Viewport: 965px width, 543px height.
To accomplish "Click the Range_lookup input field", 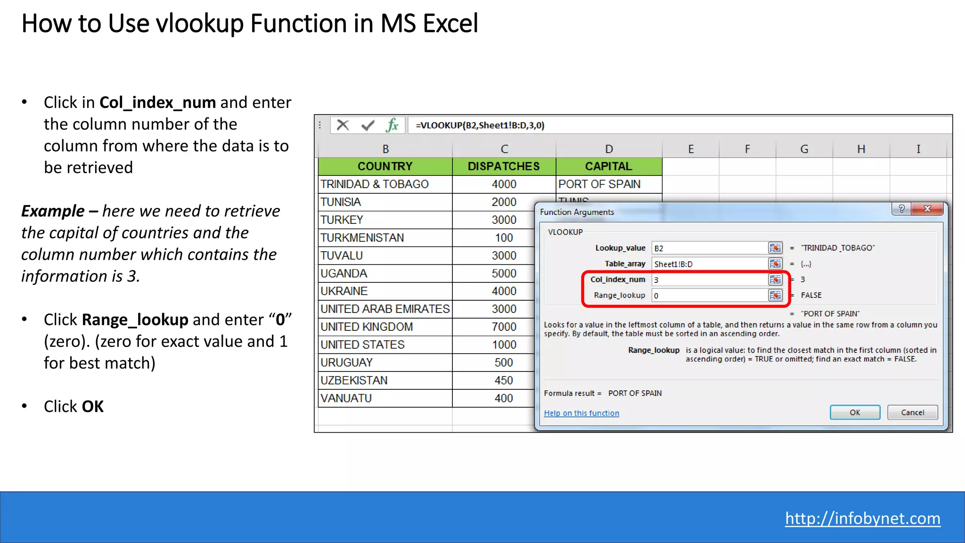I will click(710, 296).
